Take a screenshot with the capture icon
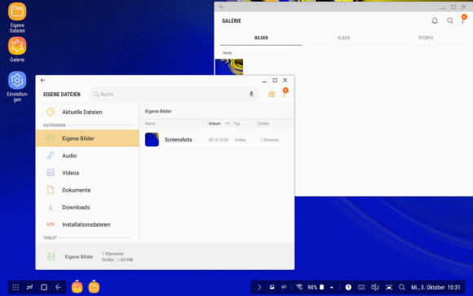Image resolution: width=473 pixels, height=296 pixels. (x=389, y=287)
